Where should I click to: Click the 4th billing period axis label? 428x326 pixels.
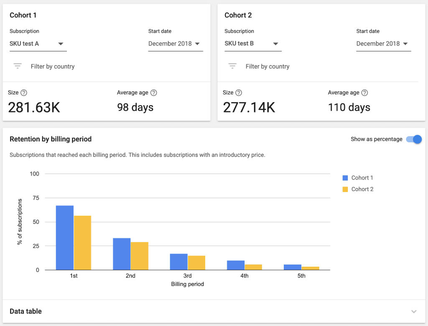pos(244,276)
